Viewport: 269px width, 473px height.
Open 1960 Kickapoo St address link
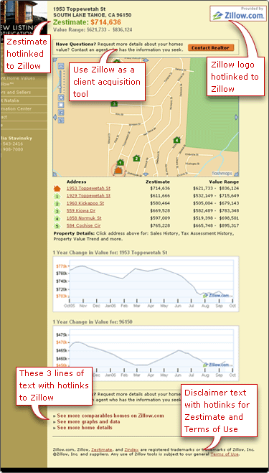click(85, 203)
